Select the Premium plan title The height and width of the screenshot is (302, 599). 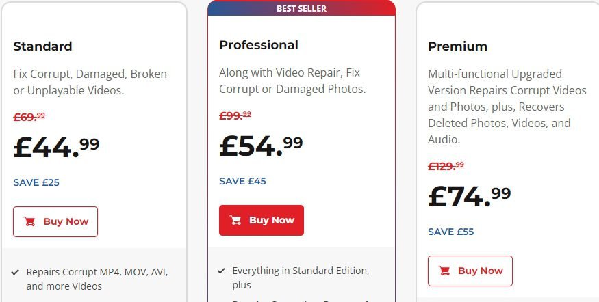tap(457, 46)
